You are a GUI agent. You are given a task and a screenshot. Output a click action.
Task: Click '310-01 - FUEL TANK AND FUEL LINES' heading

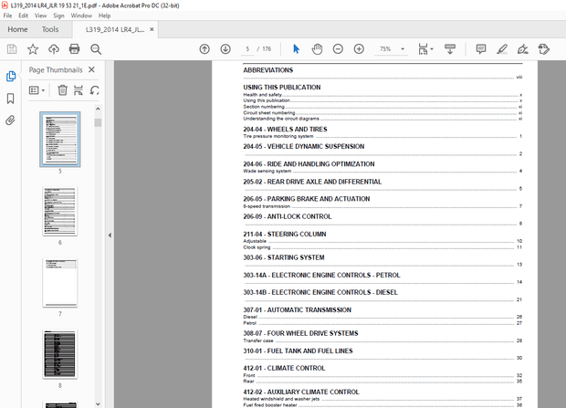(298, 350)
